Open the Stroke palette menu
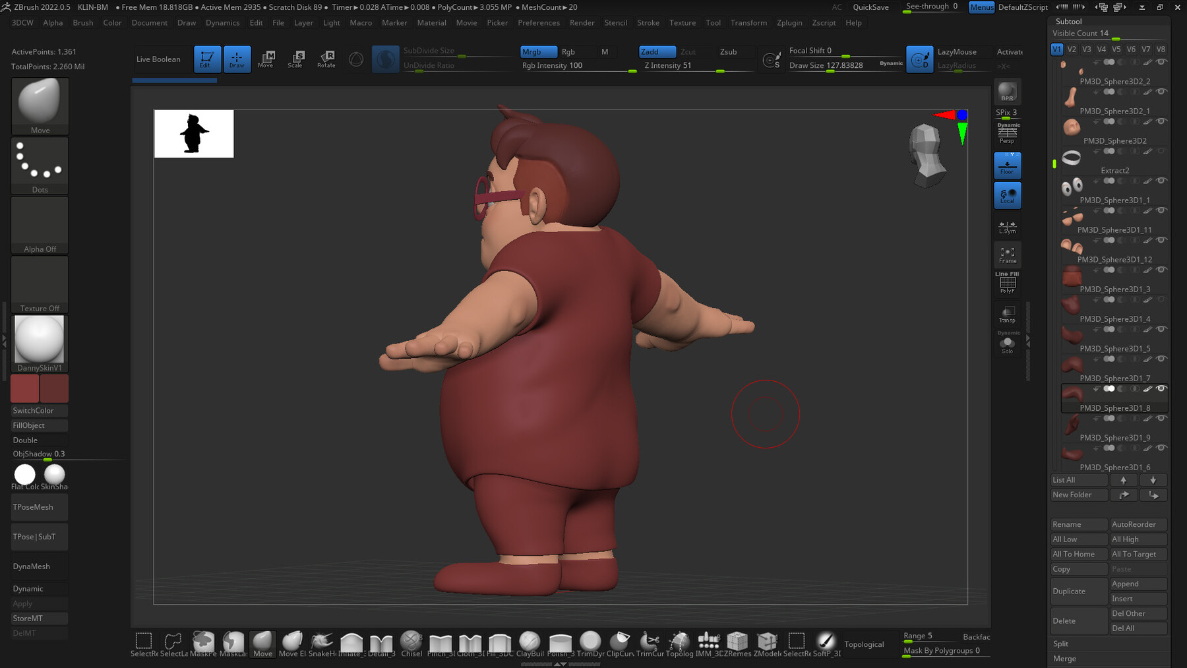 (648, 22)
